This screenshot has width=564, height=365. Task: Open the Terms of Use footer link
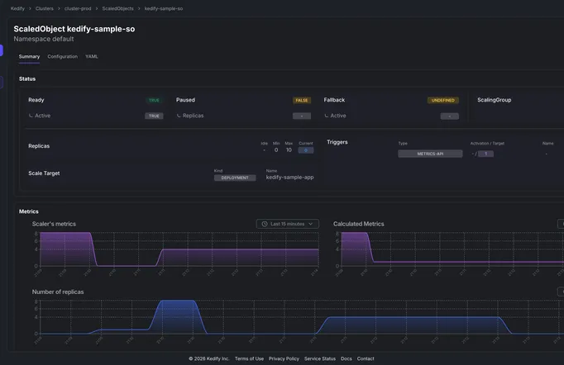(x=249, y=358)
